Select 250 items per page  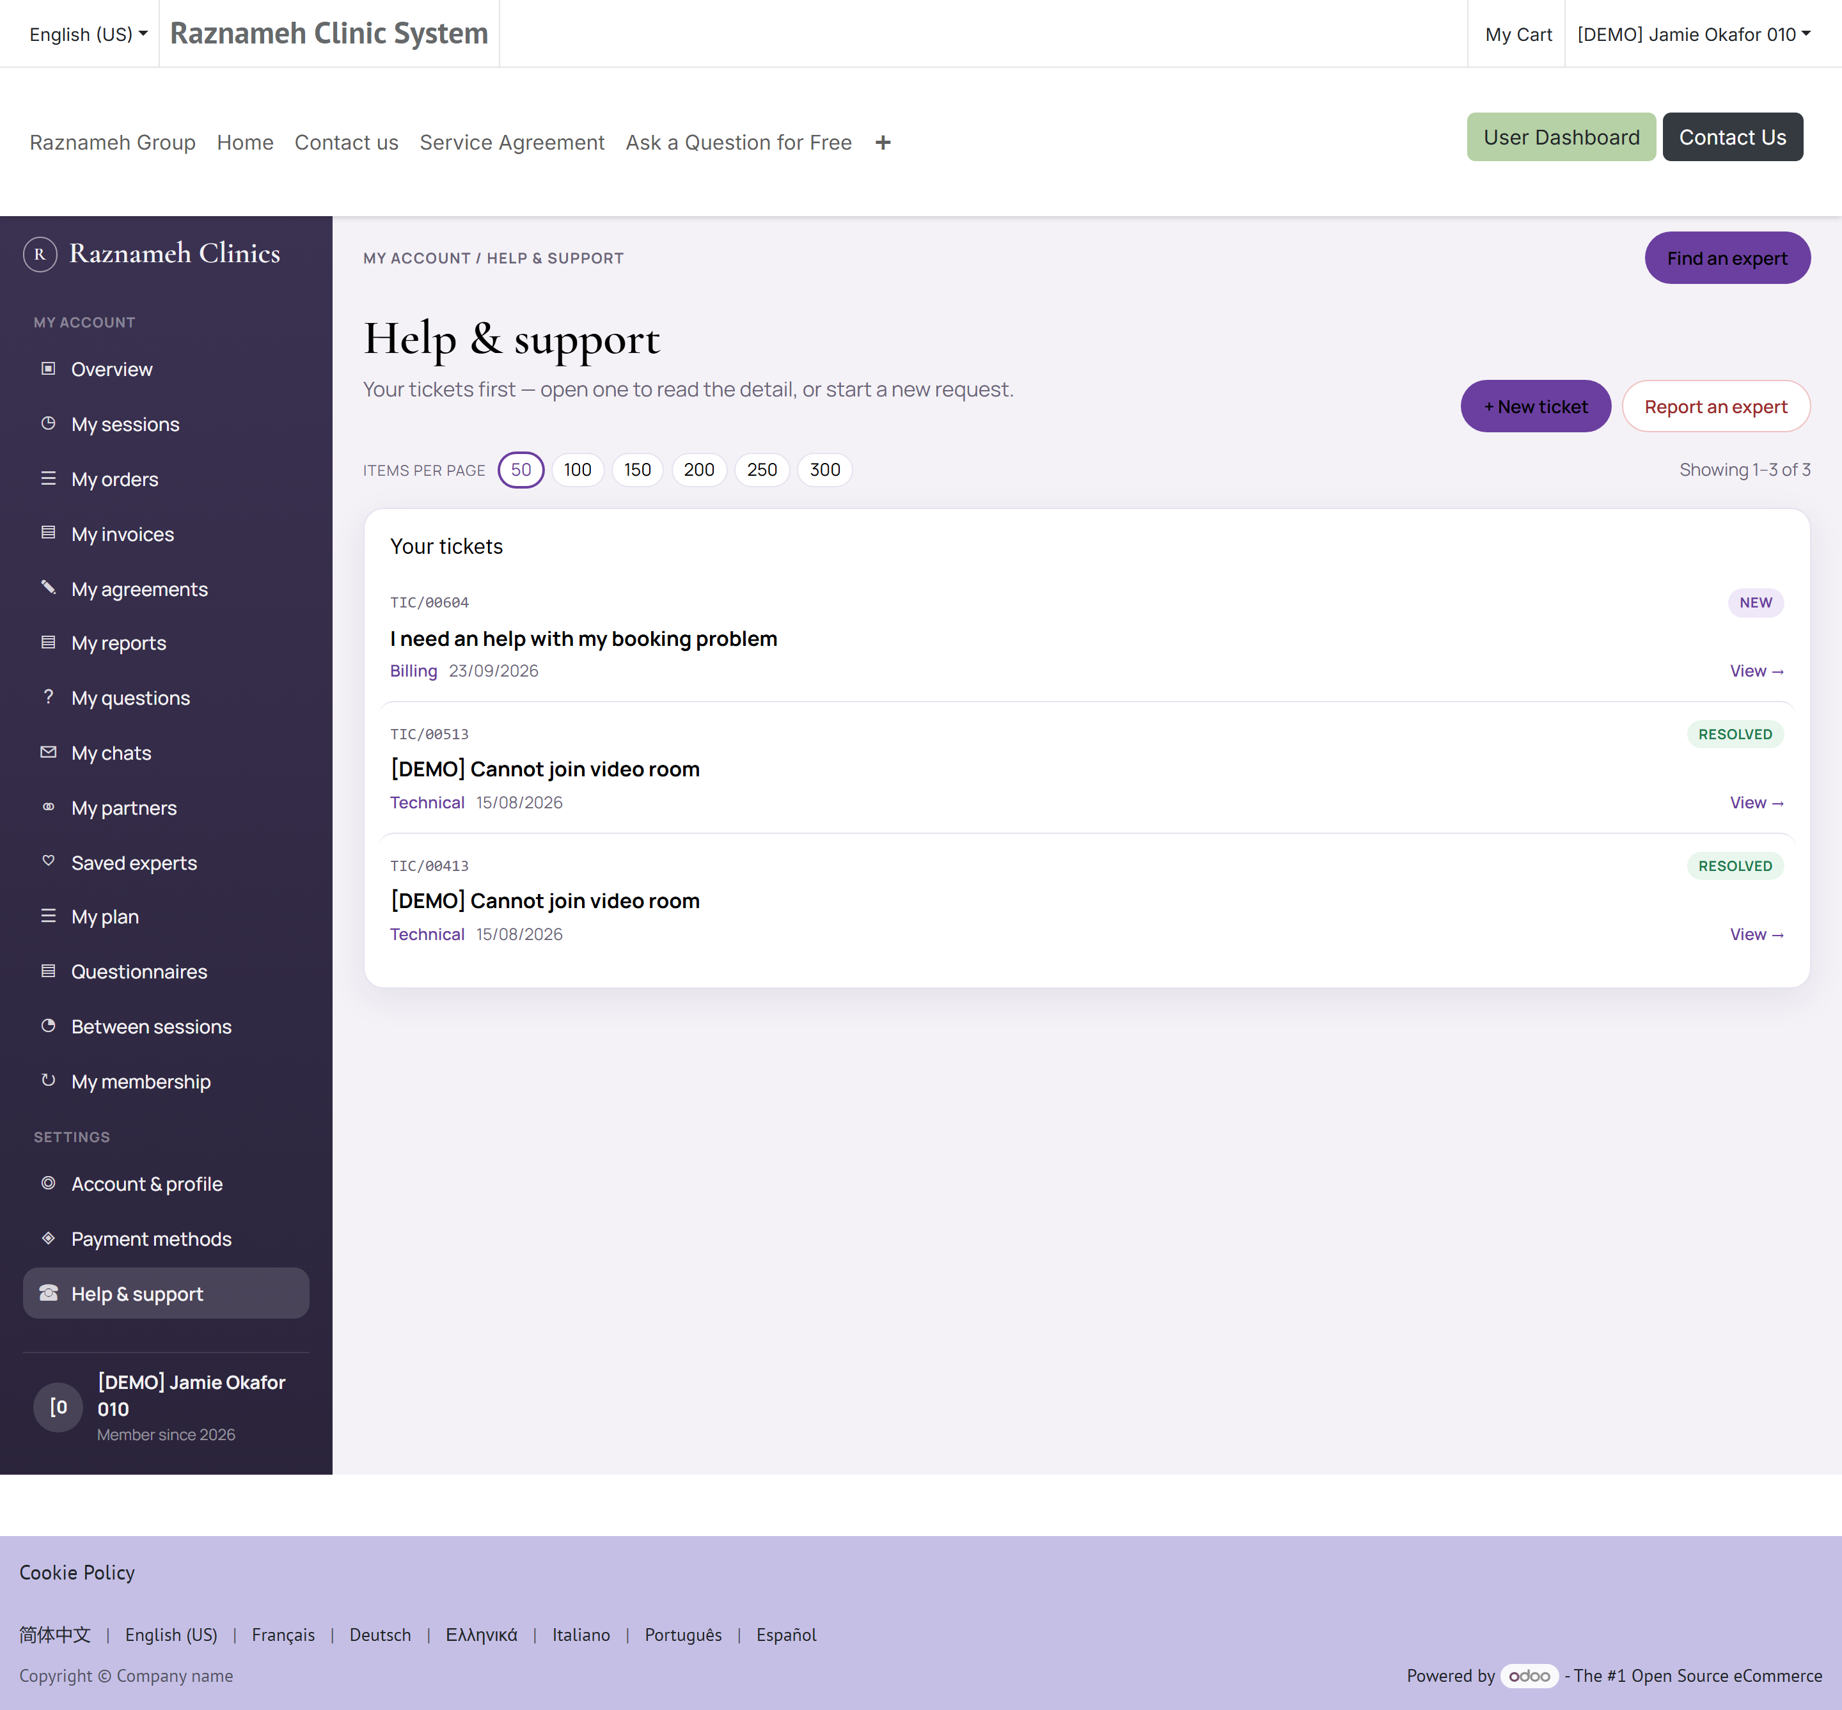762,470
